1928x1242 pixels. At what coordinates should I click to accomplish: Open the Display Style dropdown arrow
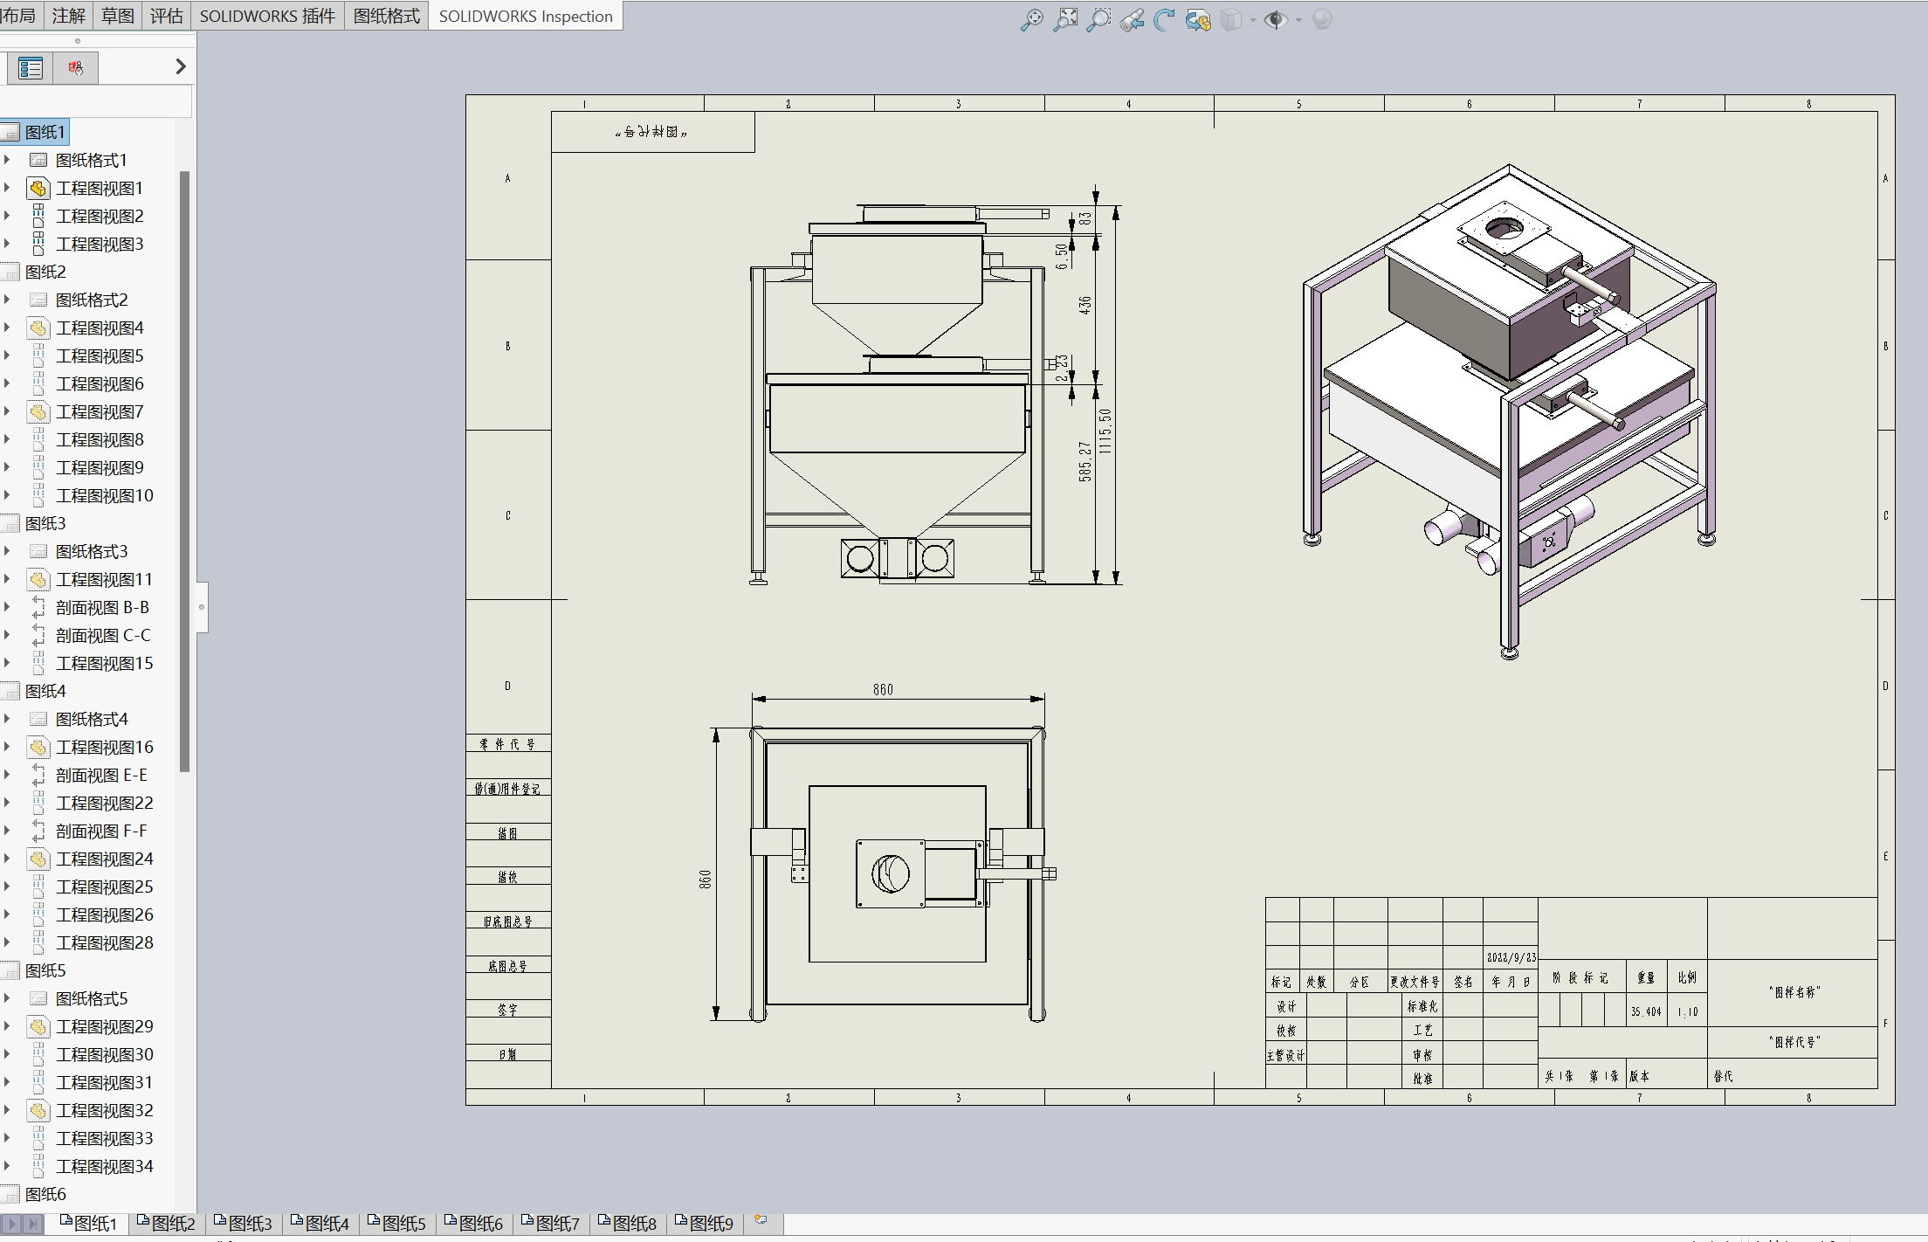coord(1253,20)
